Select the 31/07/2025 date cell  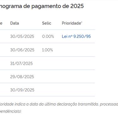(21, 63)
